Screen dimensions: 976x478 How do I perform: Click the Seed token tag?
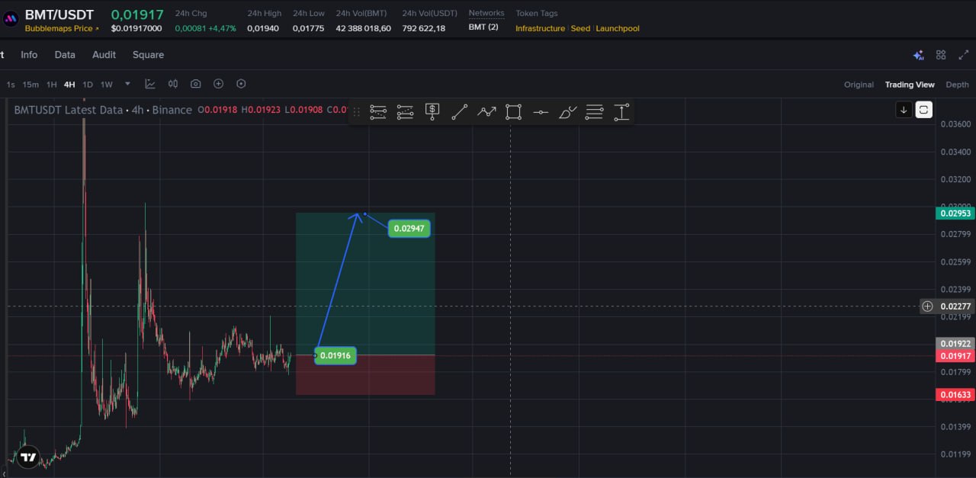tap(580, 28)
